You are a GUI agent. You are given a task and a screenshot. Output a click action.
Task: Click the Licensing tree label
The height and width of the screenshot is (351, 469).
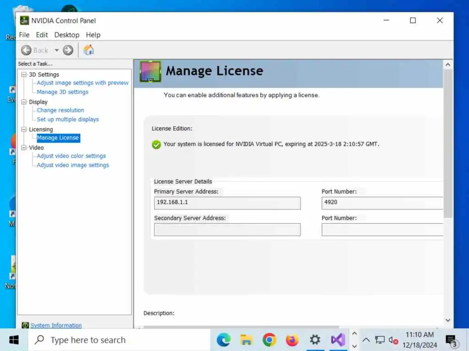41,129
